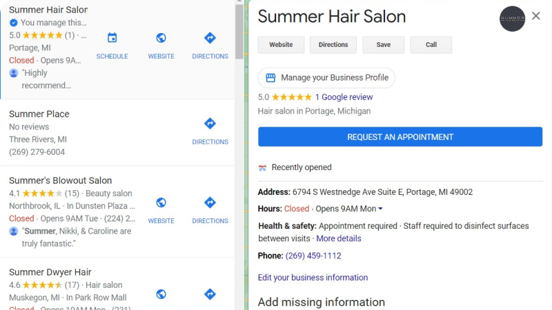Click "Summer, Nikki, & Caroline" review snippet
The width and height of the screenshot is (552, 310).
(77, 238)
